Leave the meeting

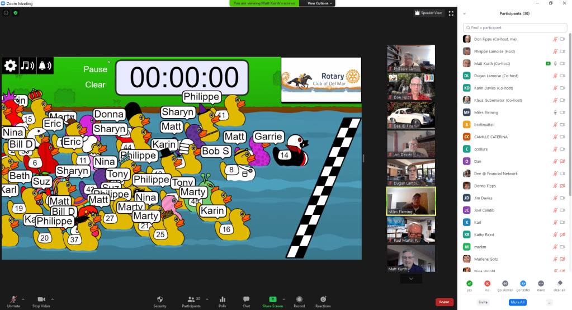click(444, 302)
